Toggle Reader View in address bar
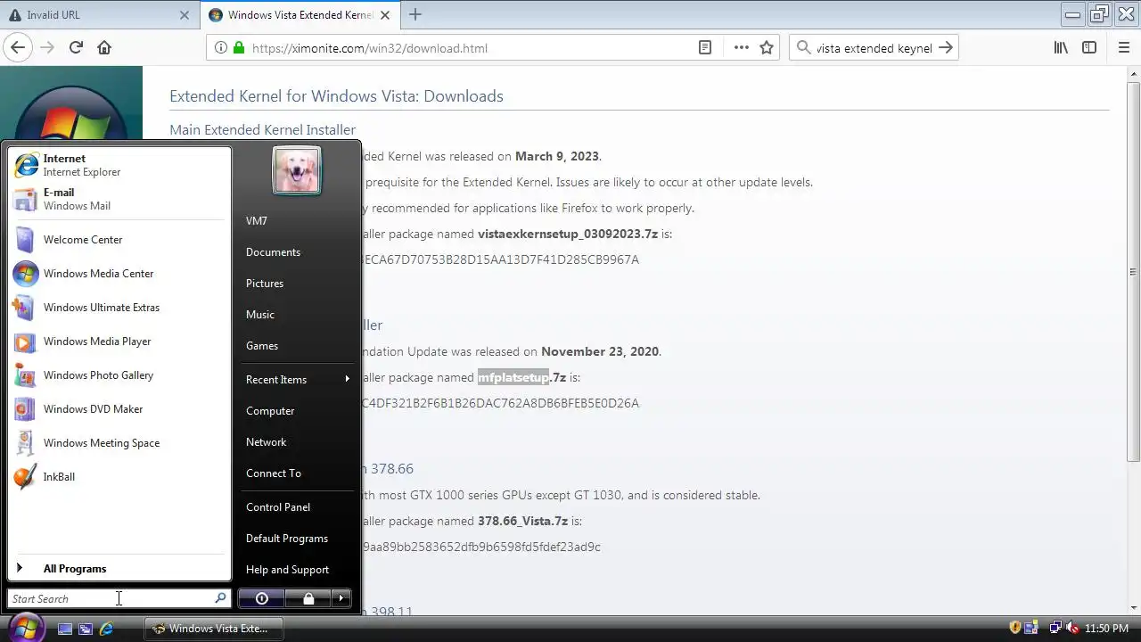This screenshot has height=642, width=1141. (704, 48)
